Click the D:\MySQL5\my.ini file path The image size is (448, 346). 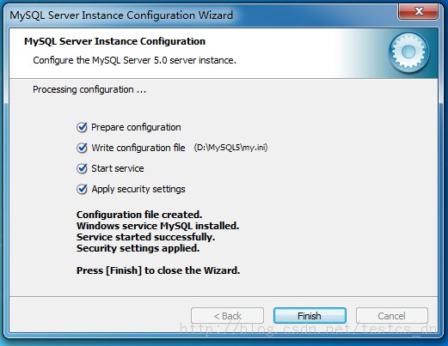point(230,148)
